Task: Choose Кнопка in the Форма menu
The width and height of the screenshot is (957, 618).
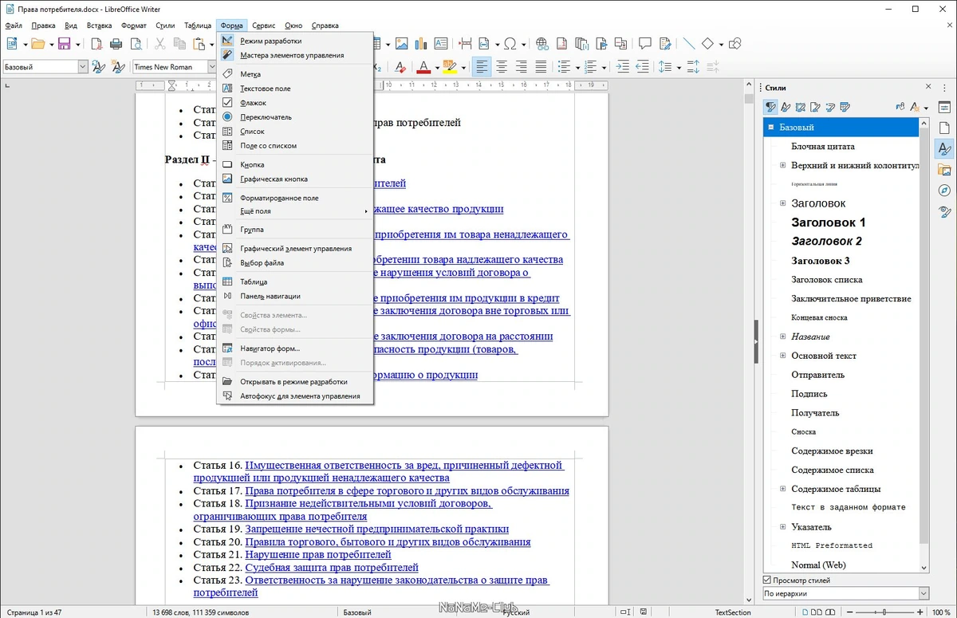Action: pyautogui.click(x=295, y=165)
